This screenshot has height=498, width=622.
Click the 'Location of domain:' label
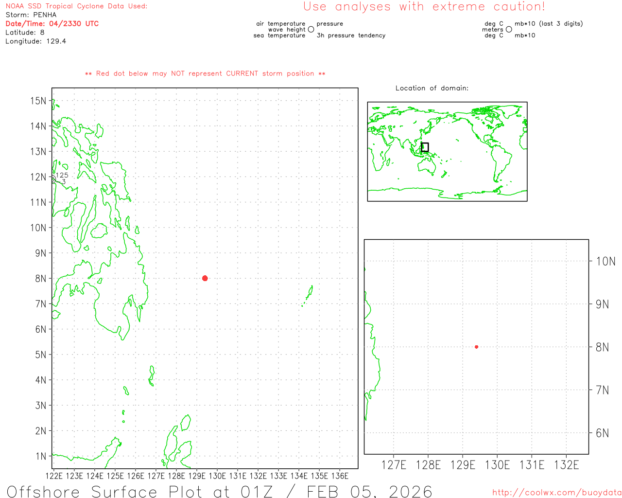432,88
